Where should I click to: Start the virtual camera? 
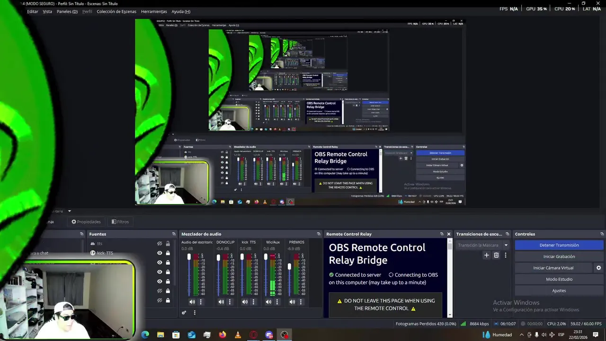(553, 268)
